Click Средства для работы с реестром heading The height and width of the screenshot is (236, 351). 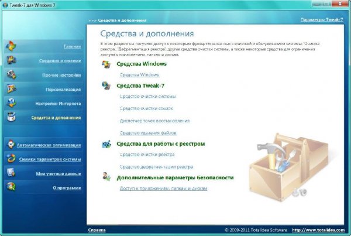click(160, 143)
